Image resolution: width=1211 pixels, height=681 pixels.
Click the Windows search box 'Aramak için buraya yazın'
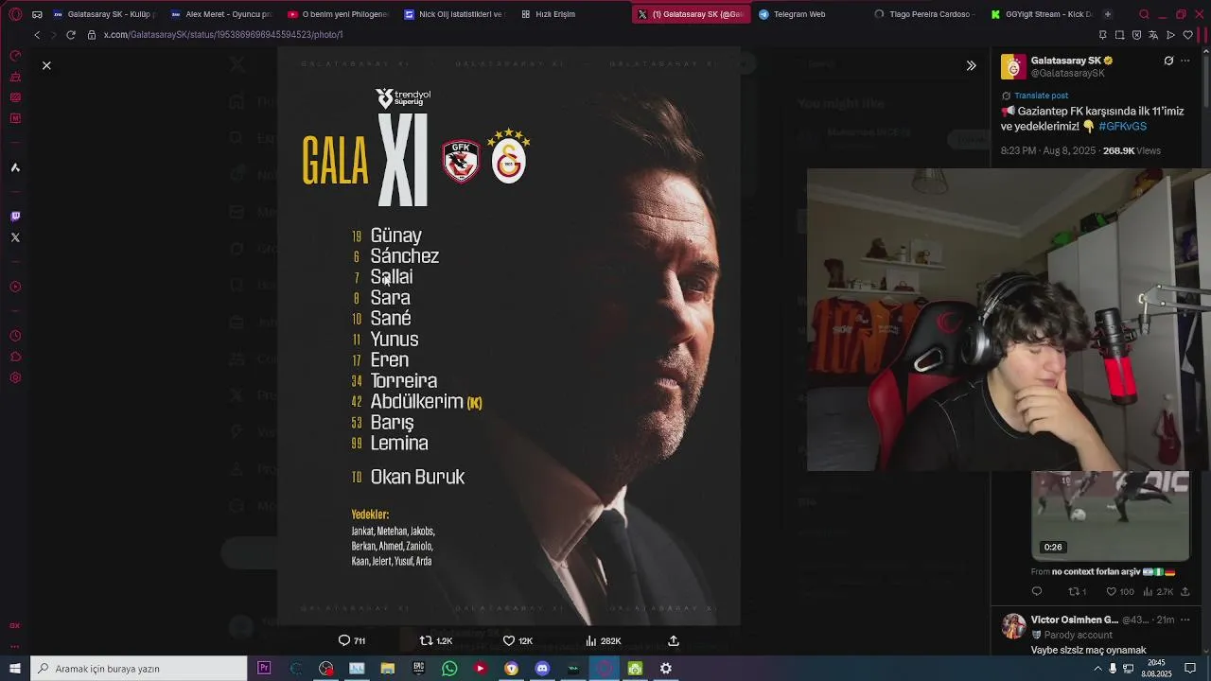coord(139,669)
